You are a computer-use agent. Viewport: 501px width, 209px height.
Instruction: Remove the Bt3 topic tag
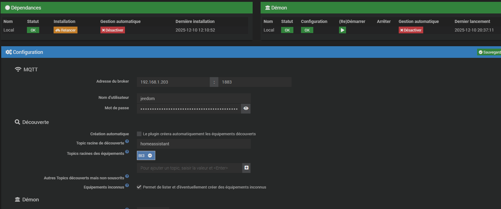150,155
